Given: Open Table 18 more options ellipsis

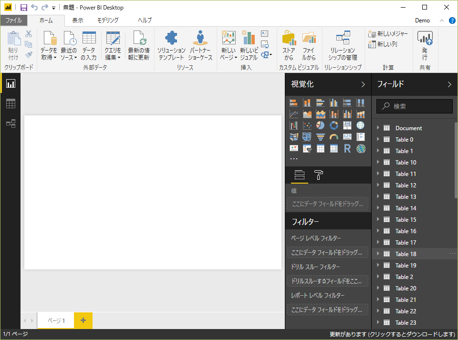Looking at the screenshot, I should (452, 254).
